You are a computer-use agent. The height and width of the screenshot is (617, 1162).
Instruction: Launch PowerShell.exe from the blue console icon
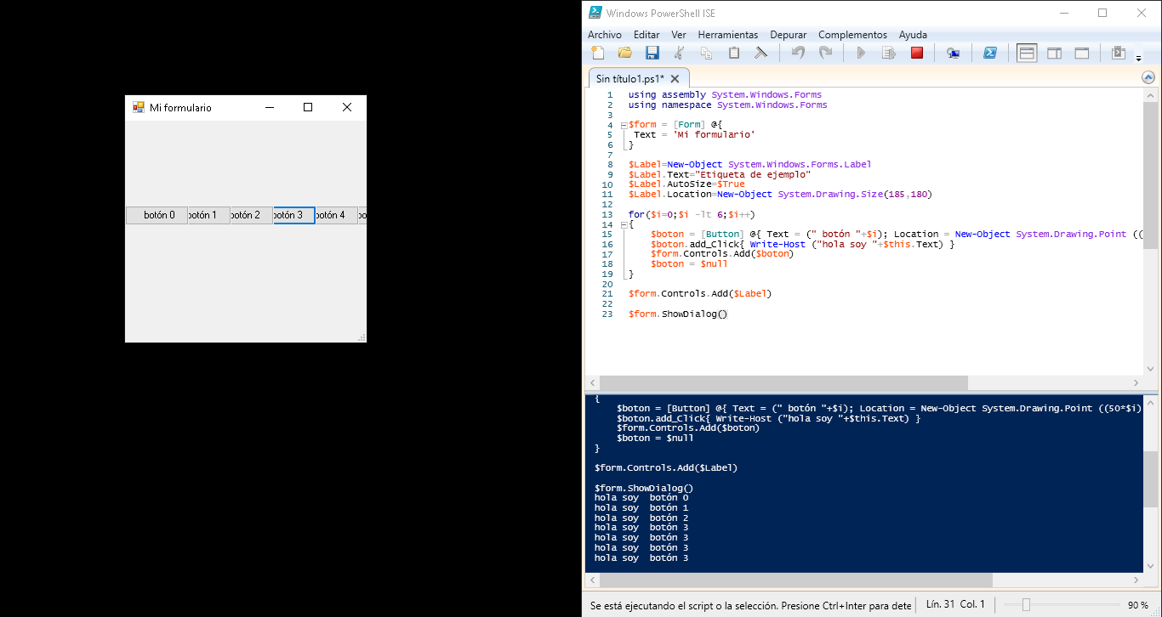[990, 53]
